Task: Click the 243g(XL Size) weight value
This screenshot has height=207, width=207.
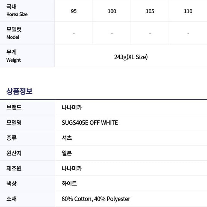Action: click(x=131, y=57)
